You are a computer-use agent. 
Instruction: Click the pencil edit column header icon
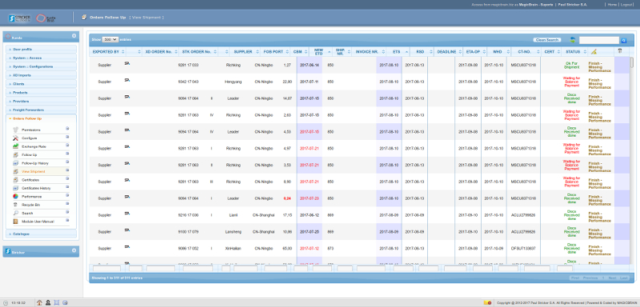594,52
